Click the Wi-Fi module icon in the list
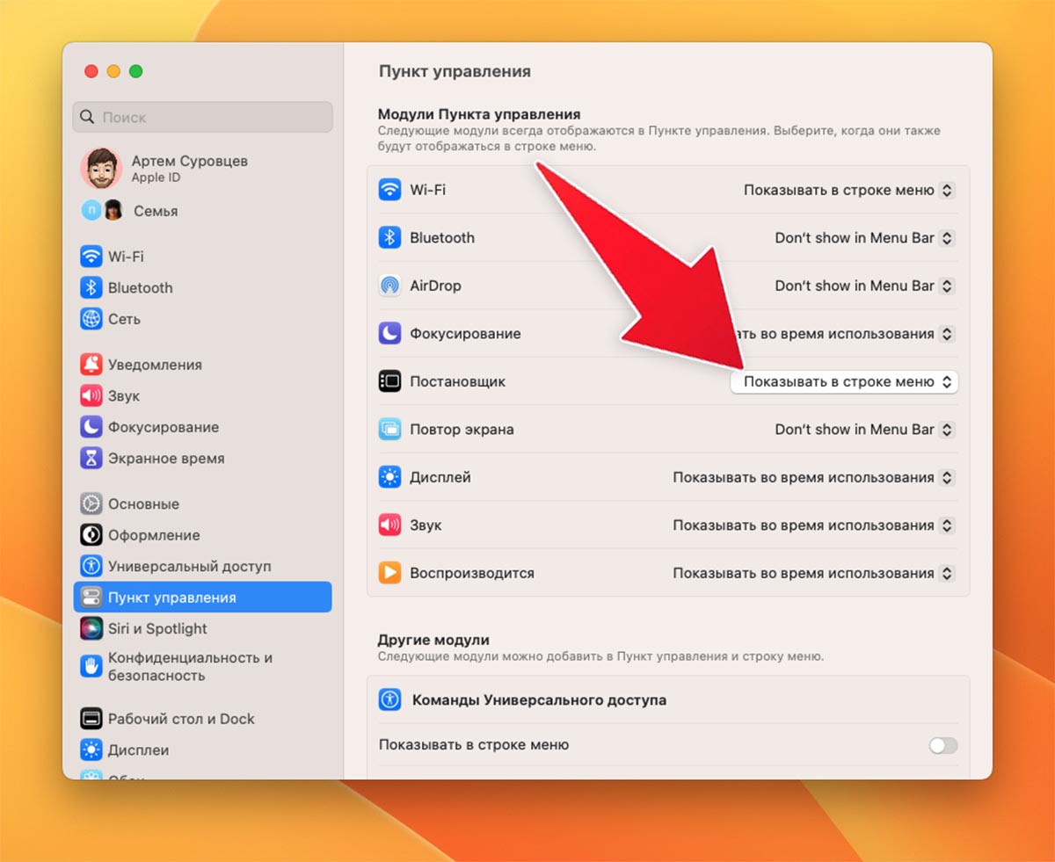 click(x=389, y=190)
